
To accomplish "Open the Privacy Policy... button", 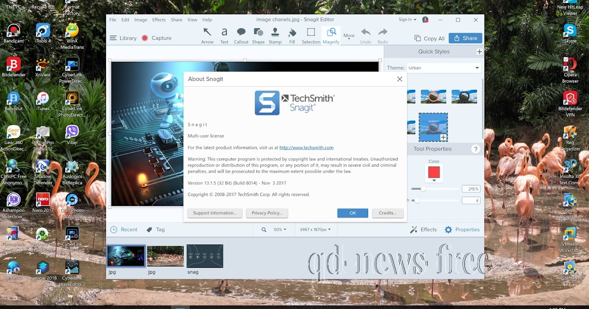I will point(267,213).
